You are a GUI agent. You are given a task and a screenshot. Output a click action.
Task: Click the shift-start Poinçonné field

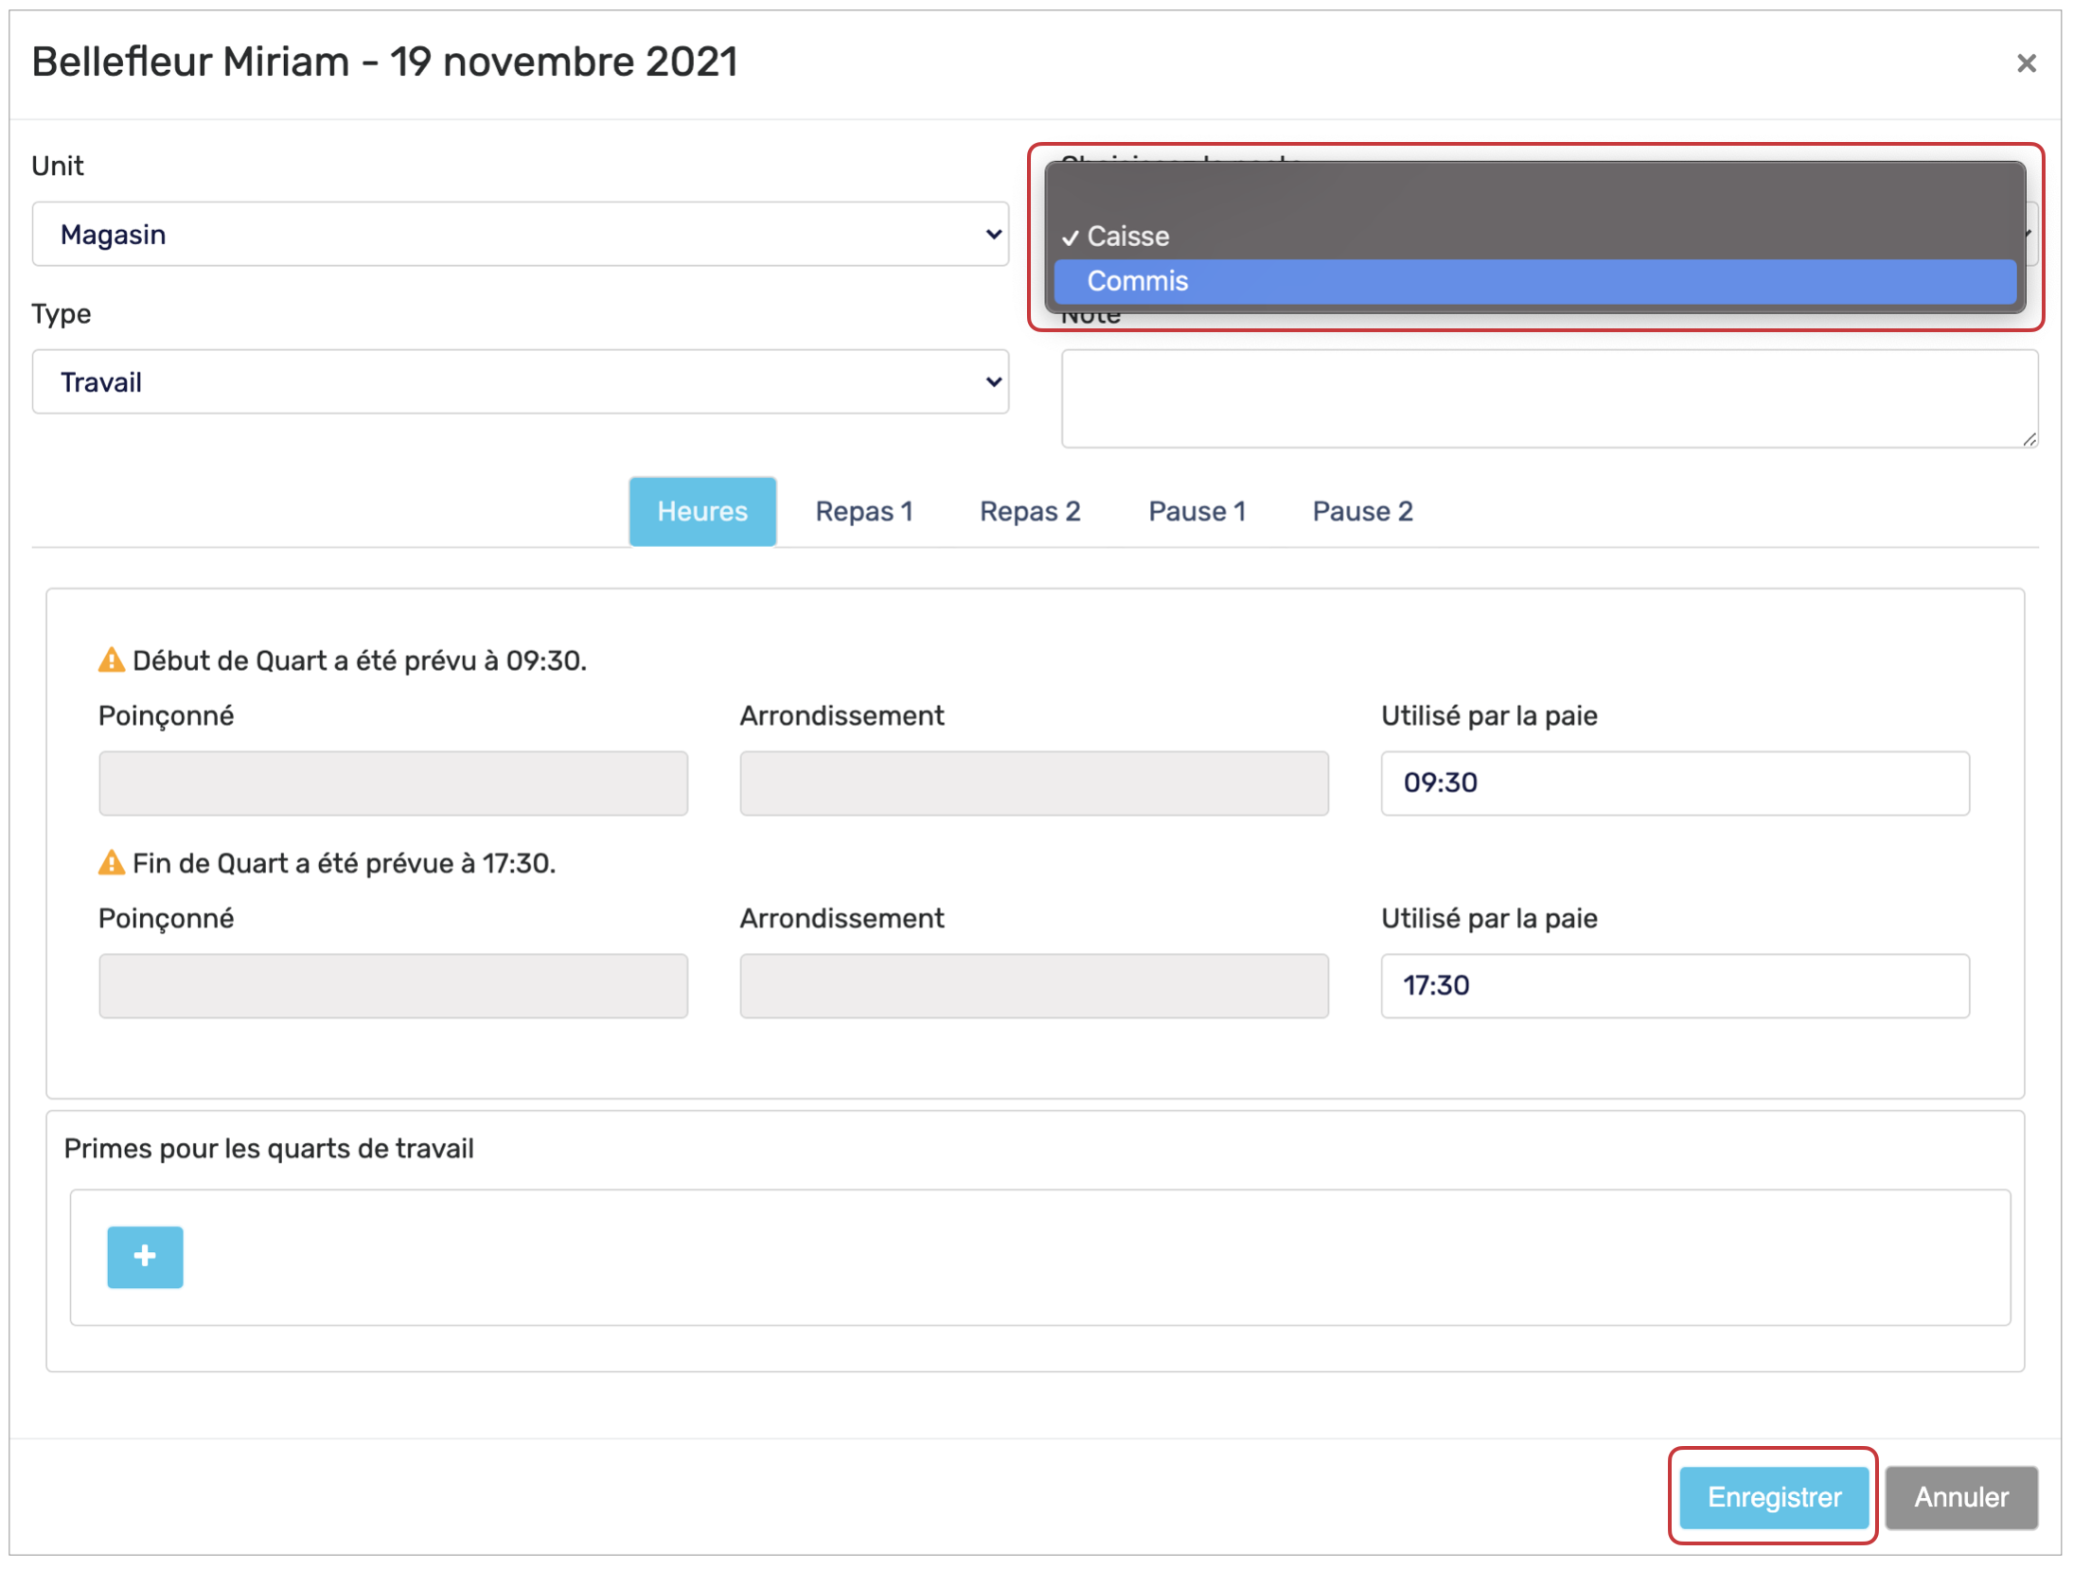point(393,783)
